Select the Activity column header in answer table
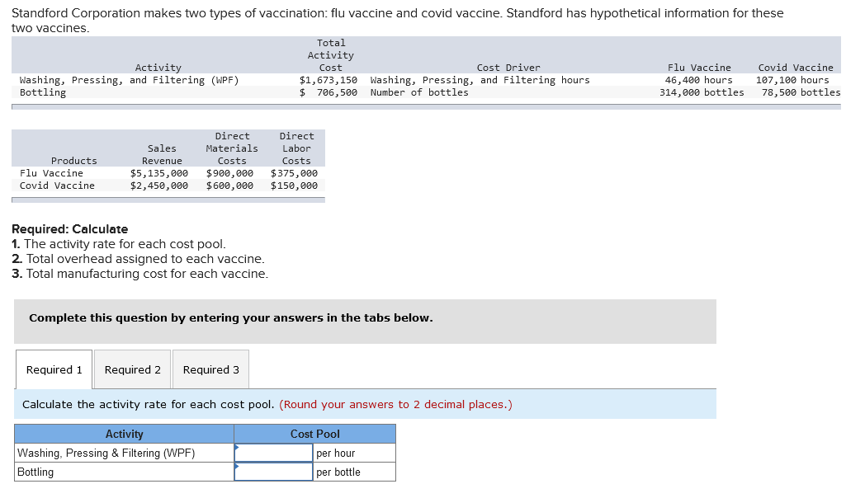The width and height of the screenshot is (865, 484). 124,433
